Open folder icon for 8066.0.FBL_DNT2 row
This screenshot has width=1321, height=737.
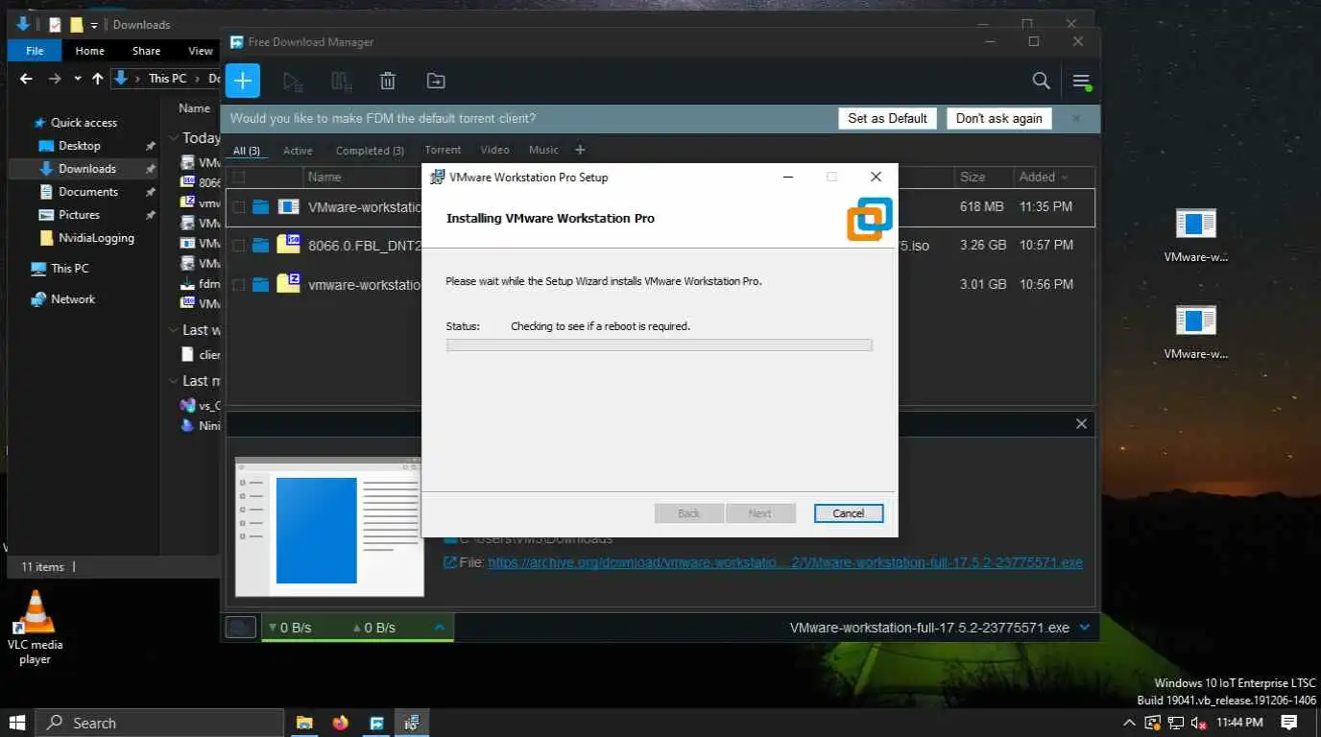click(261, 246)
